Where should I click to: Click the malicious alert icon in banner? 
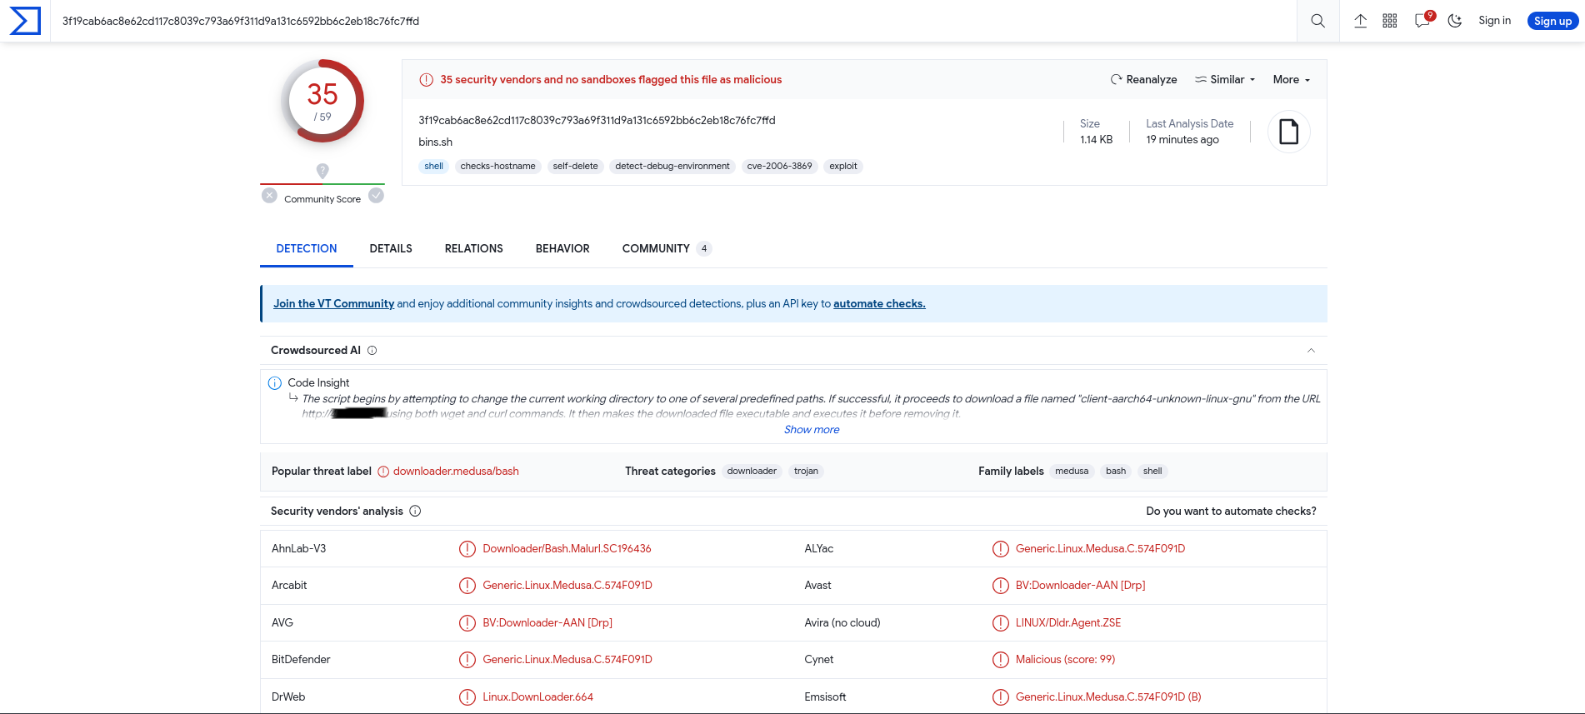426,80
